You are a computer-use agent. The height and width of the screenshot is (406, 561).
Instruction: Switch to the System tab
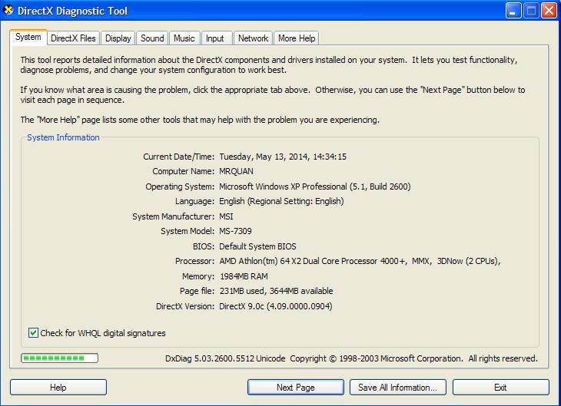pyautogui.click(x=28, y=37)
